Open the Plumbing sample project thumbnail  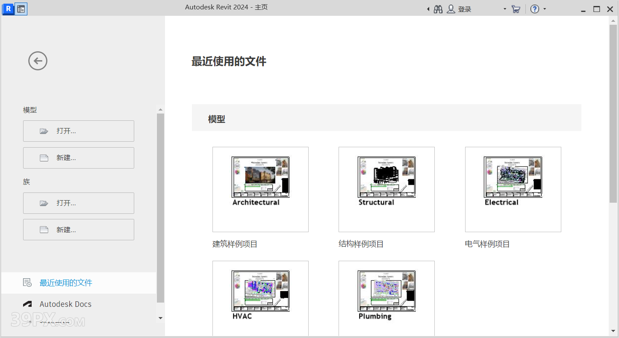tap(386, 299)
